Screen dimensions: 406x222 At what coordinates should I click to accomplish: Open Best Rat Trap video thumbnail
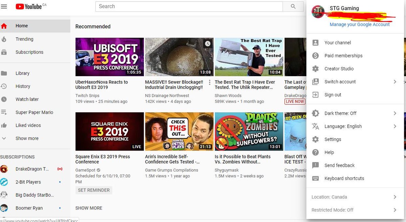point(249,57)
